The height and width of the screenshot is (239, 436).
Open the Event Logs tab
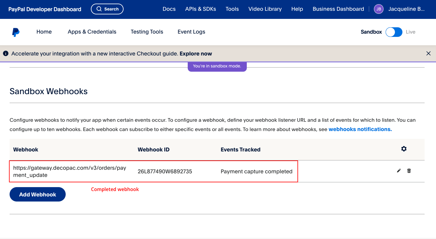coord(191,32)
